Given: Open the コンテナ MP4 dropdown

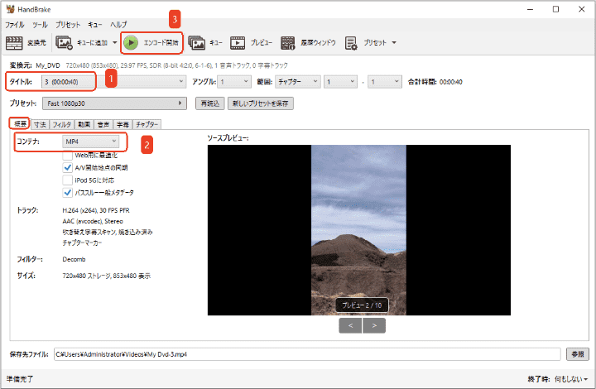Looking at the screenshot, I should pyautogui.click(x=95, y=143).
